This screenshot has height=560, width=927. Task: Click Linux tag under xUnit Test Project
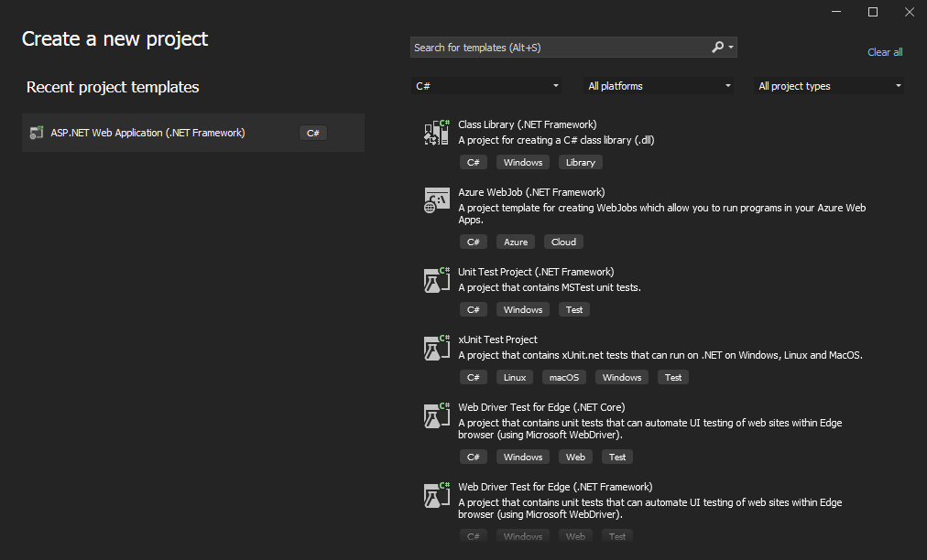click(x=515, y=378)
